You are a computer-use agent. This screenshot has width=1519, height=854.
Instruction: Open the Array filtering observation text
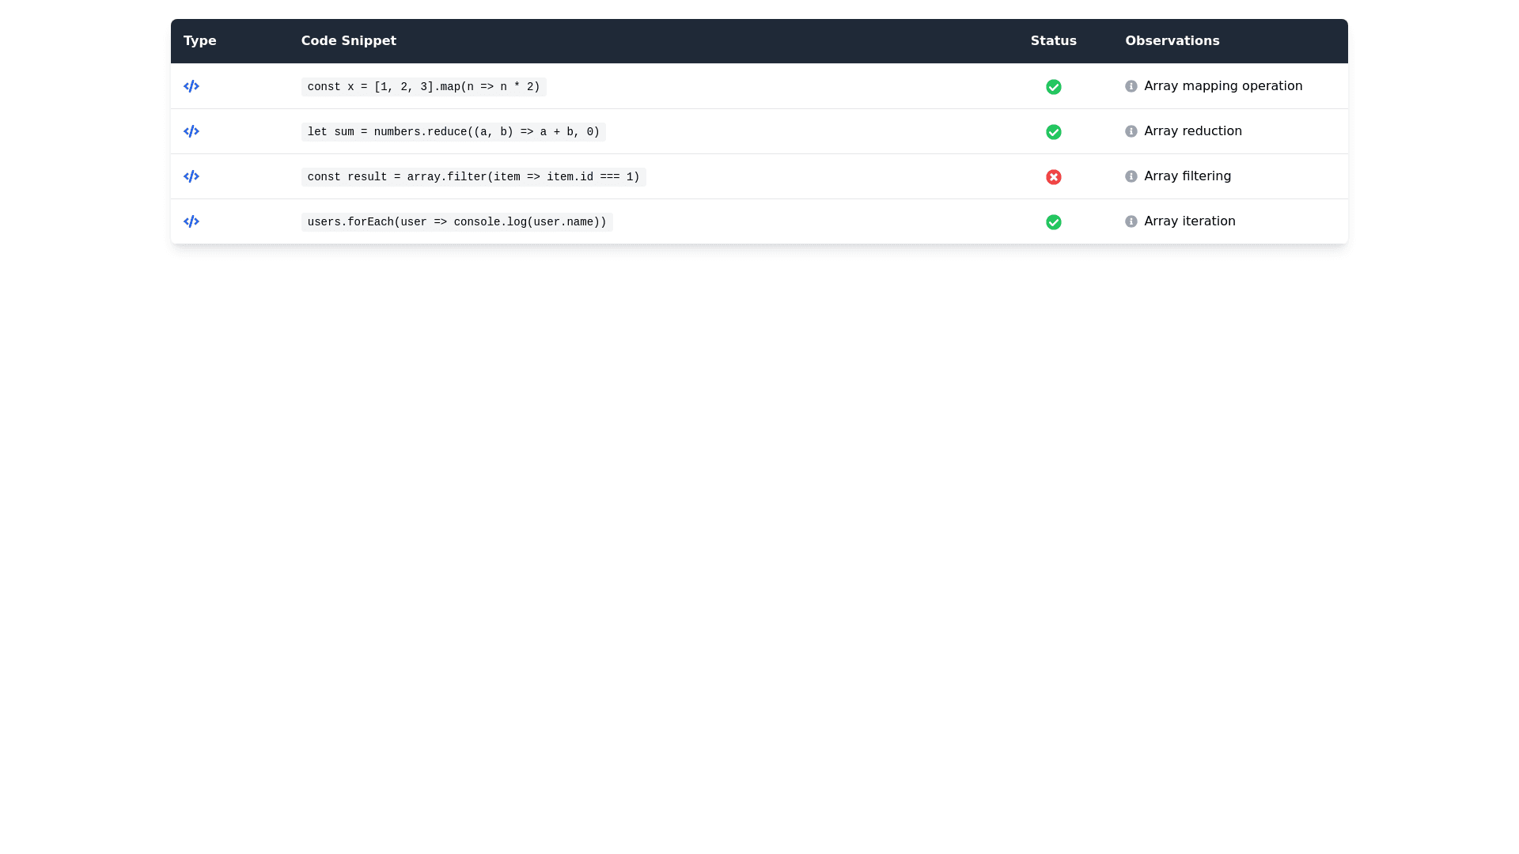pos(1188,176)
